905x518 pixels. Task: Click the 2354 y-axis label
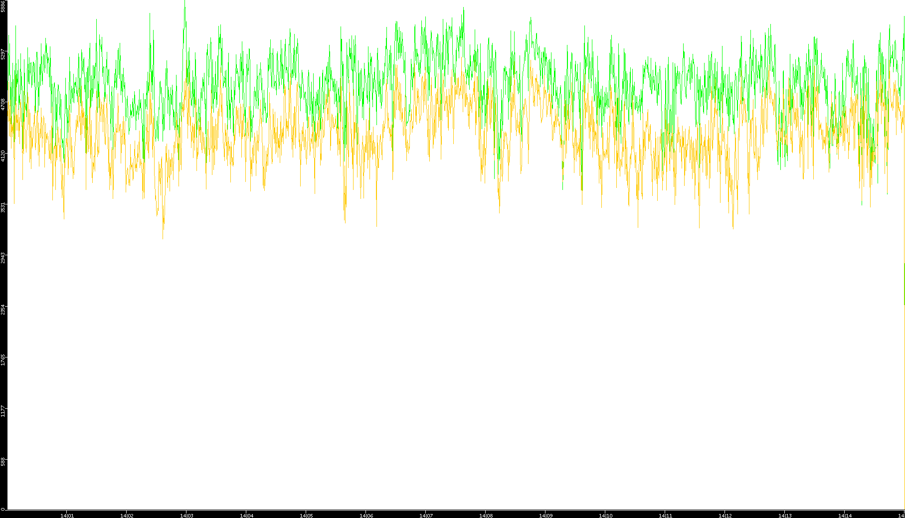3,309
